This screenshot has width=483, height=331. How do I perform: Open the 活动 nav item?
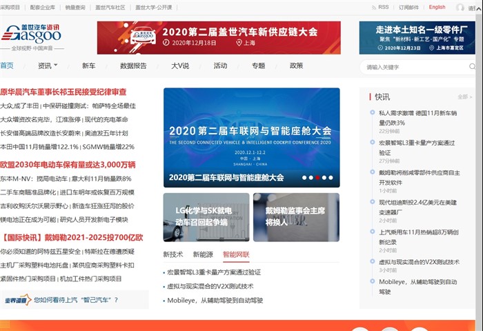click(220, 66)
